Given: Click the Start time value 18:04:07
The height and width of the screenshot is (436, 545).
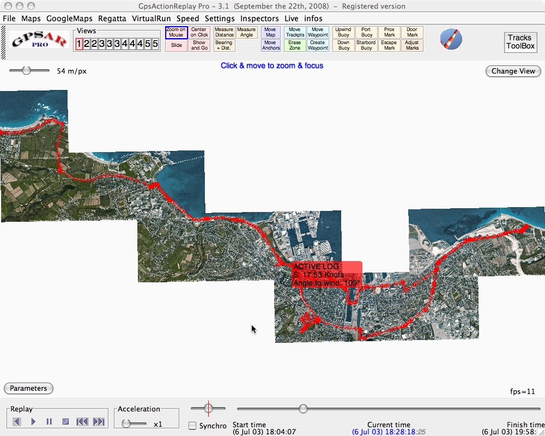Looking at the screenshot, I should point(264,432).
